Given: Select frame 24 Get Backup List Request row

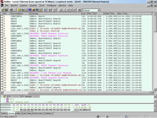Looking at the screenshot, I should click(51, 72).
